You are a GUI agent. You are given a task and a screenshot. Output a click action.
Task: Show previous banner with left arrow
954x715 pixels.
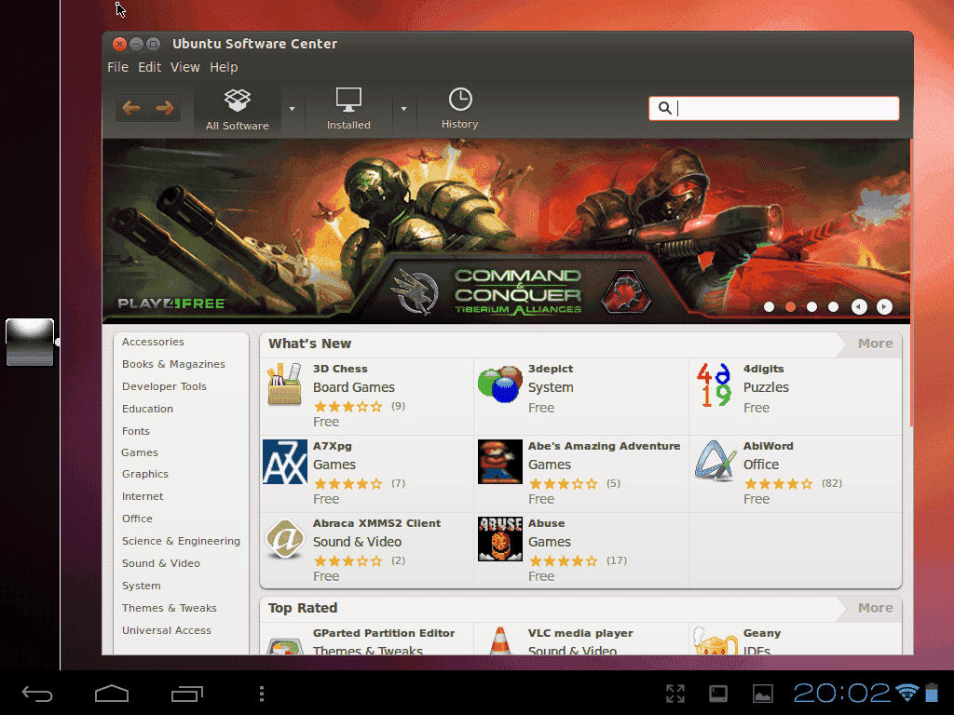[859, 307]
